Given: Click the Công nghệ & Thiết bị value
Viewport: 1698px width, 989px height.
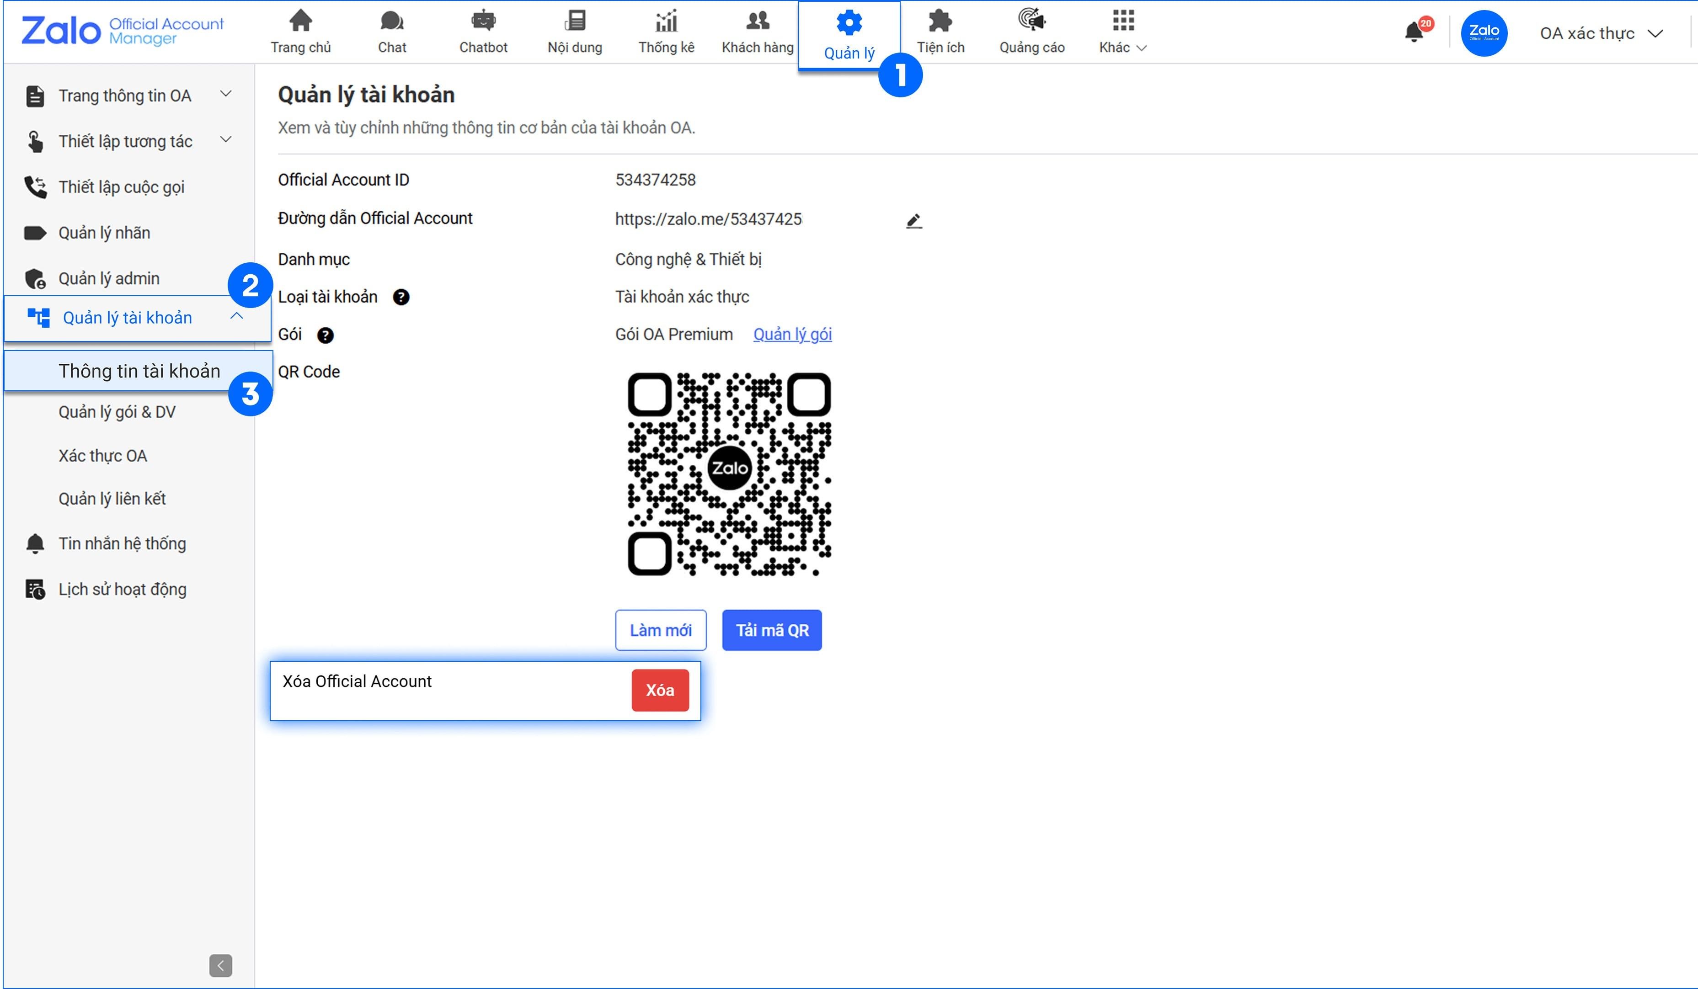Looking at the screenshot, I should [x=688, y=260].
